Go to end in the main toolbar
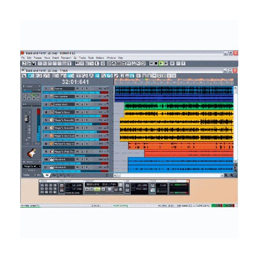The height and width of the screenshot is (259, 259). [x=166, y=63]
